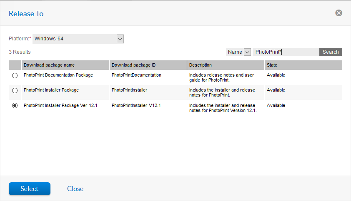Open the Platform dropdown showing Windows-64
Image resolution: width=351 pixels, height=201 pixels.
120,39
